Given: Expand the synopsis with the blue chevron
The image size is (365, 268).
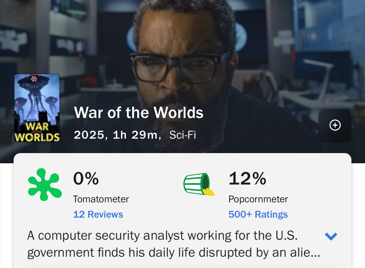Looking at the screenshot, I should (x=331, y=236).
